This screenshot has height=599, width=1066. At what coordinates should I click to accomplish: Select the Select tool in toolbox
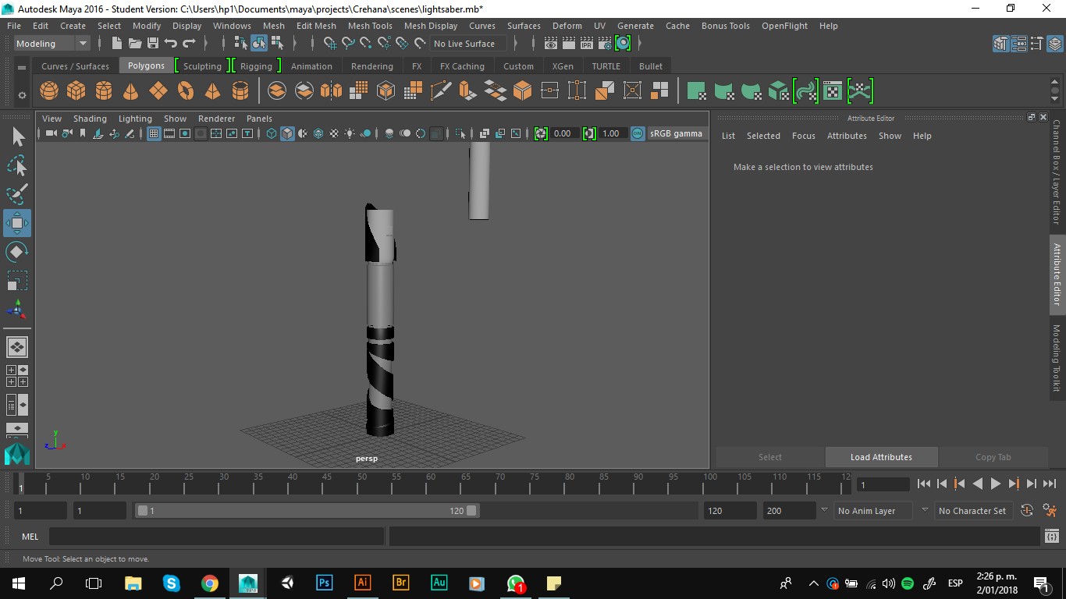[17, 137]
